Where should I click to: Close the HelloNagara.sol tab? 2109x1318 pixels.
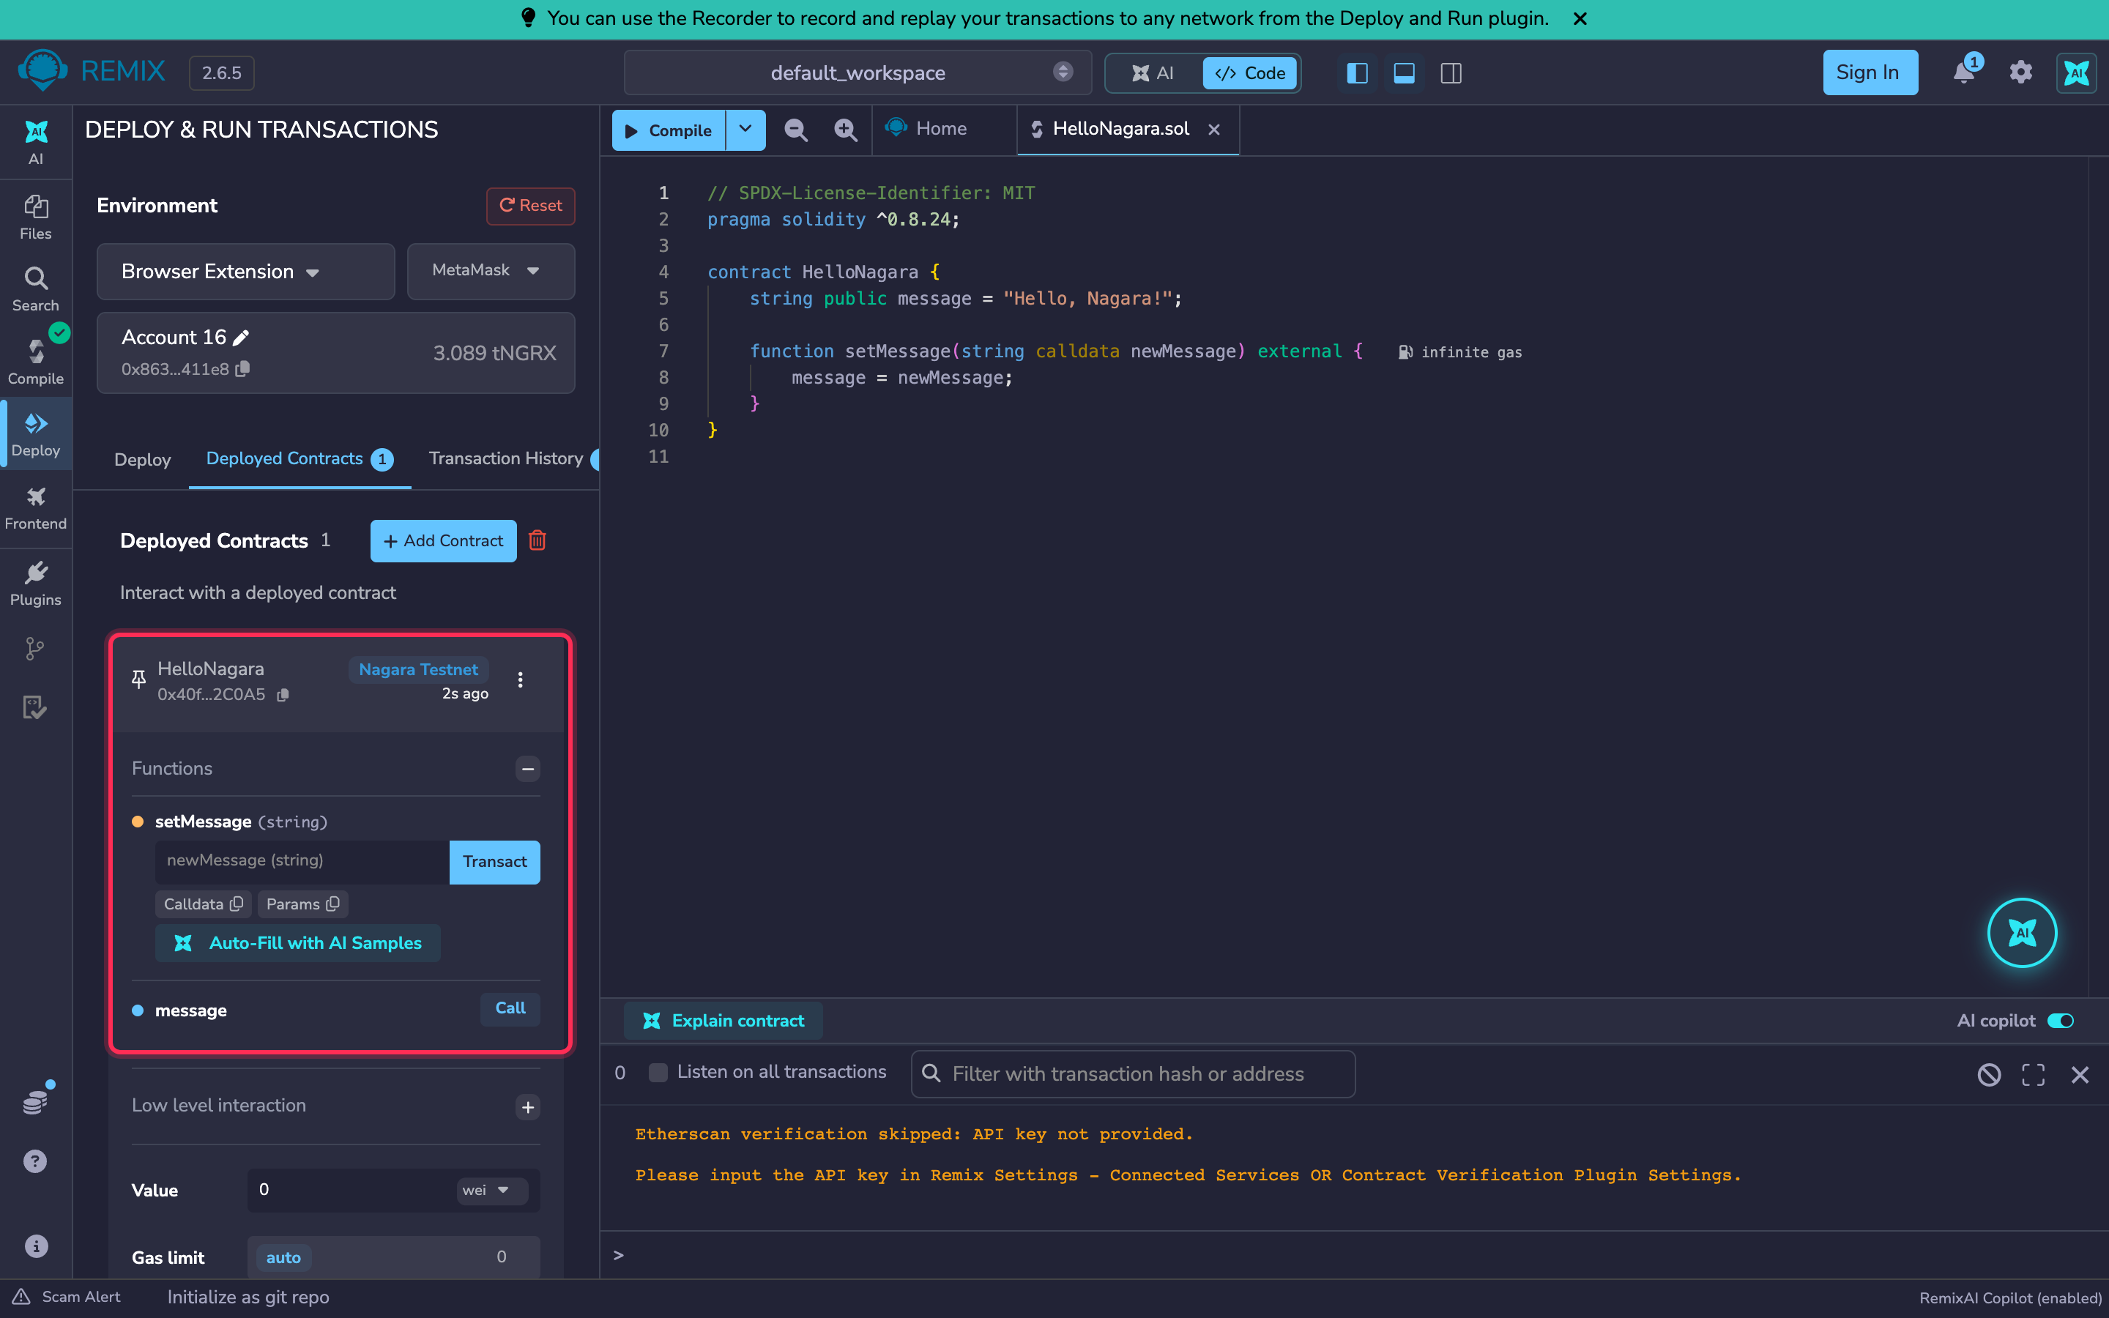point(1214,130)
